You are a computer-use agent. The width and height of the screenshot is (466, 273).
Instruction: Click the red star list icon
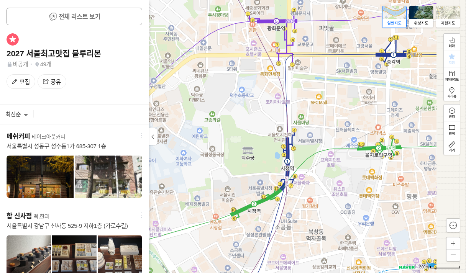13,39
